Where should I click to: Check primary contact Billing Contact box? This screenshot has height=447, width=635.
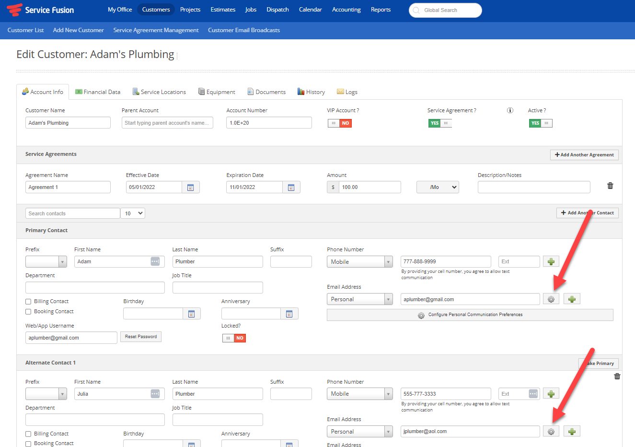click(28, 302)
